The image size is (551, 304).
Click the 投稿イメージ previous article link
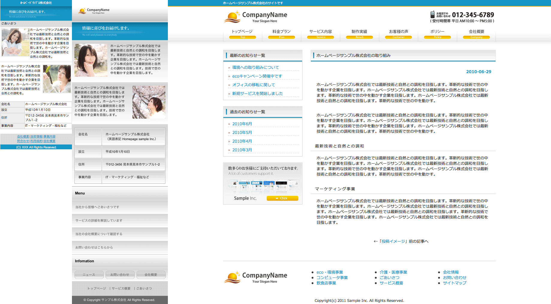[393, 241]
